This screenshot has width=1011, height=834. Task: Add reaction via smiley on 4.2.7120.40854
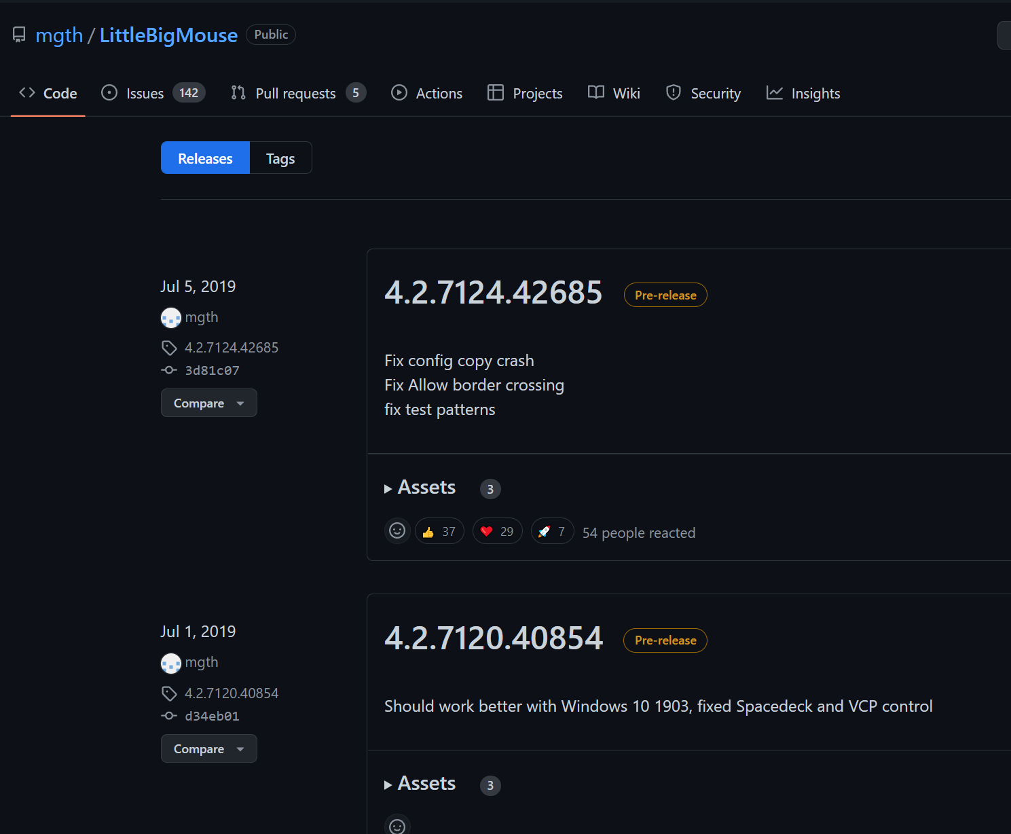tap(397, 826)
